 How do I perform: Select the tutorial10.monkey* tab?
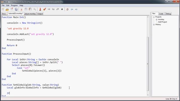click(16, 13)
